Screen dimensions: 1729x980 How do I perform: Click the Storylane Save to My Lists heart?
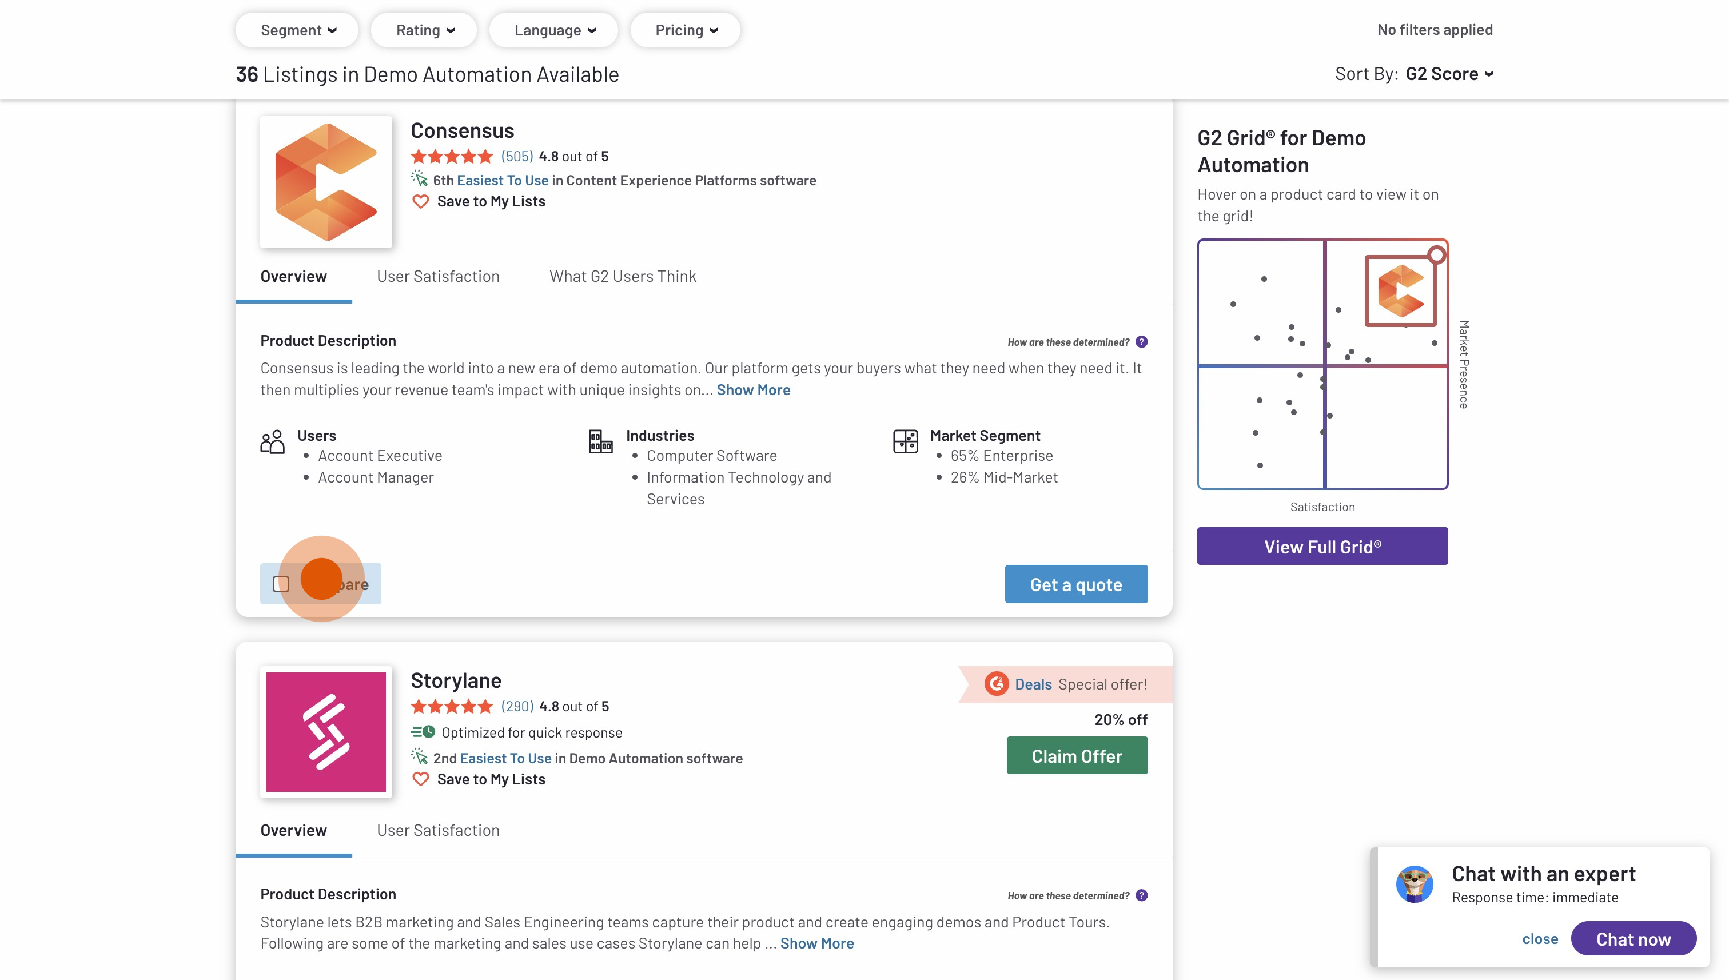421,779
